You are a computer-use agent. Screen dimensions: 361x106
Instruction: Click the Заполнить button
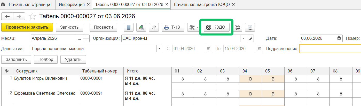(16, 60)
